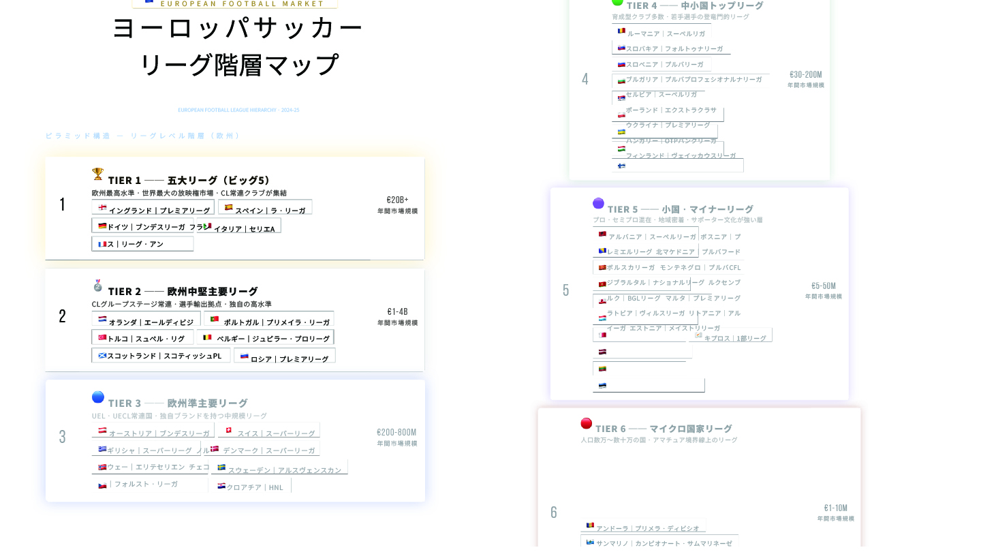Click the silver medal icon beside TIER 2

[x=98, y=285]
